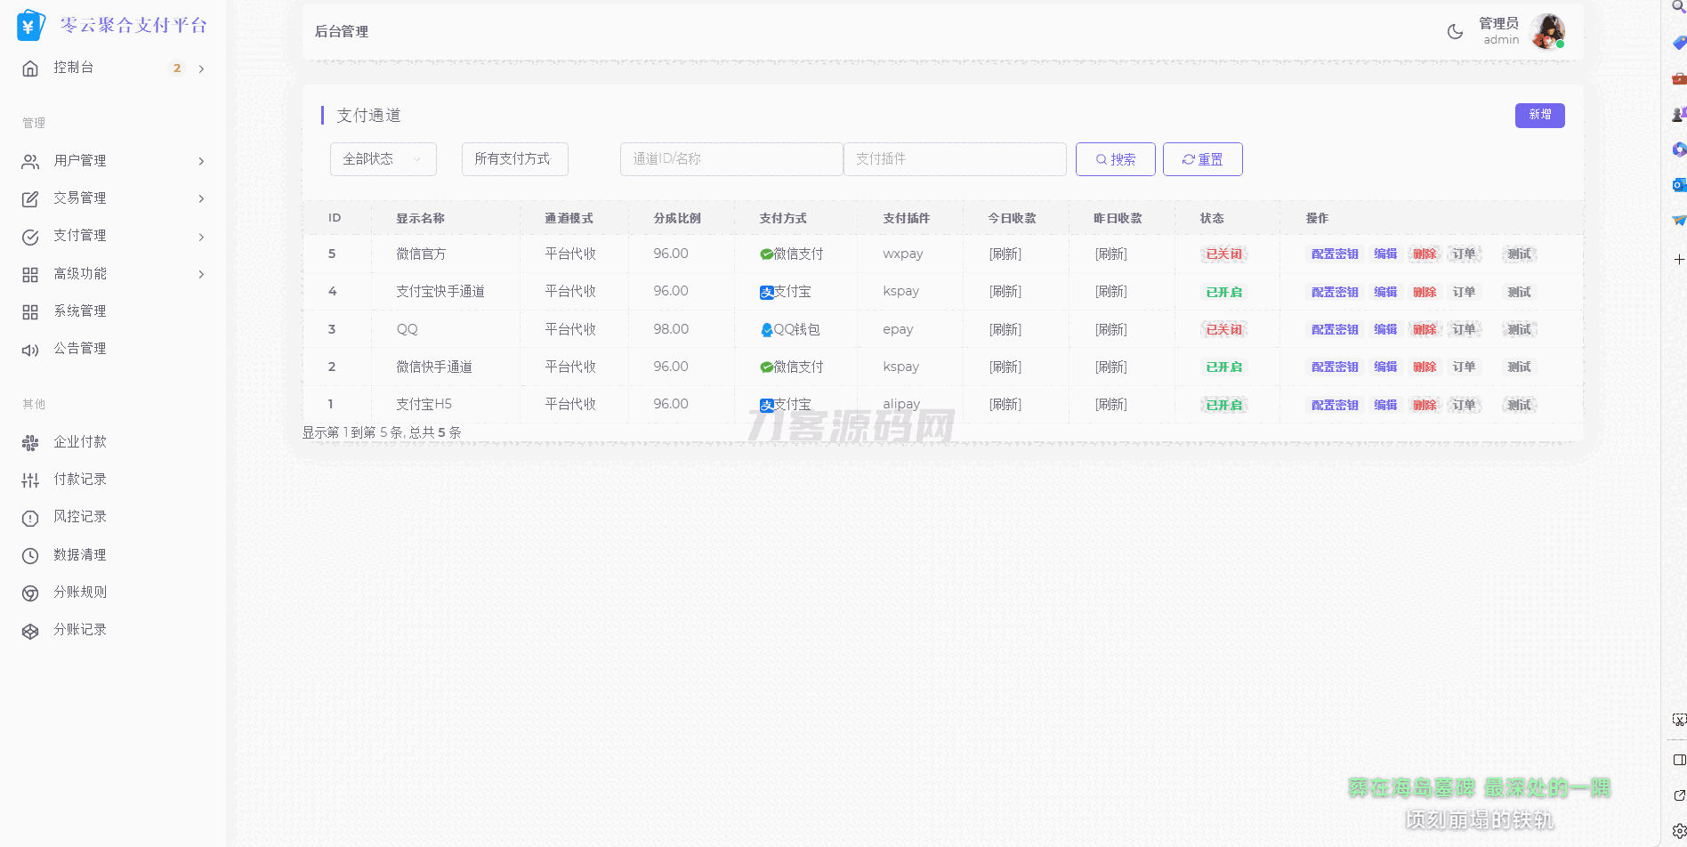Toggle 已关闭 status for QQ channel

click(x=1223, y=330)
